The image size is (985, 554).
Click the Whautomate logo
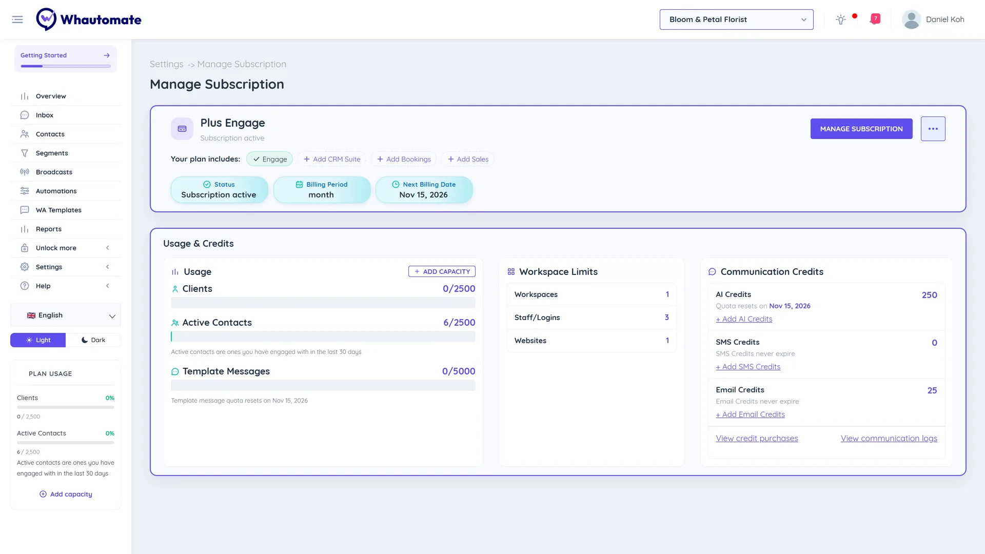coord(89,19)
